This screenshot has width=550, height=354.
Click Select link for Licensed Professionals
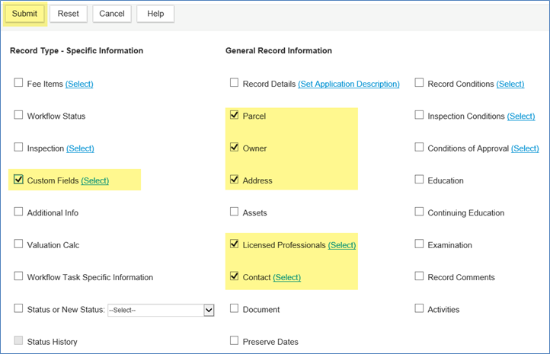point(342,245)
